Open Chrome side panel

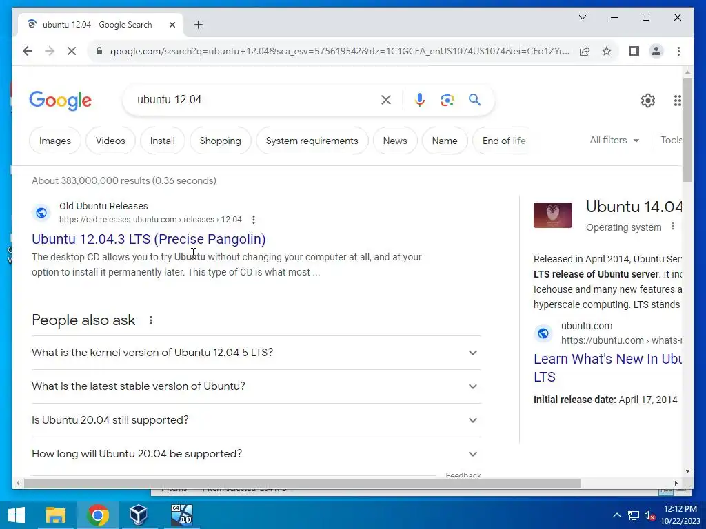point(634,51)
